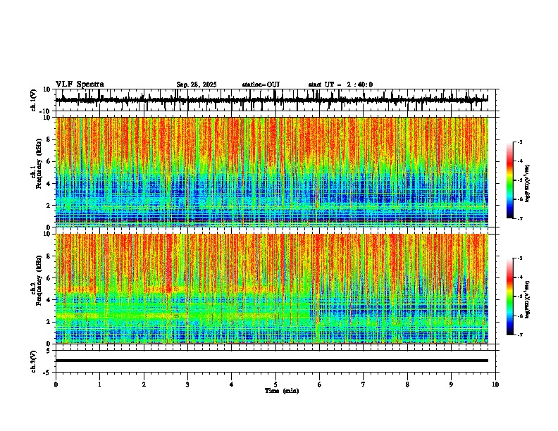558x431 pixels.
Task: Click the 'Time (min)' axis label
Action: tap(282, 391)
